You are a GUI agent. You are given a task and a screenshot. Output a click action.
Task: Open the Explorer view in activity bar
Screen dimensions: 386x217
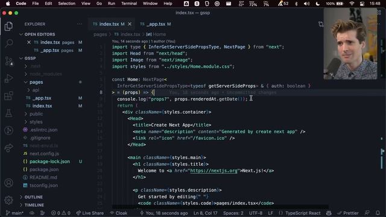[x=8, y=26]
